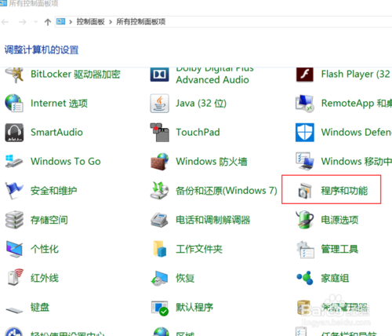This screenshot has height=336, width=392.
Task: Click the 默认程序 link
Action: click(194, 307)
